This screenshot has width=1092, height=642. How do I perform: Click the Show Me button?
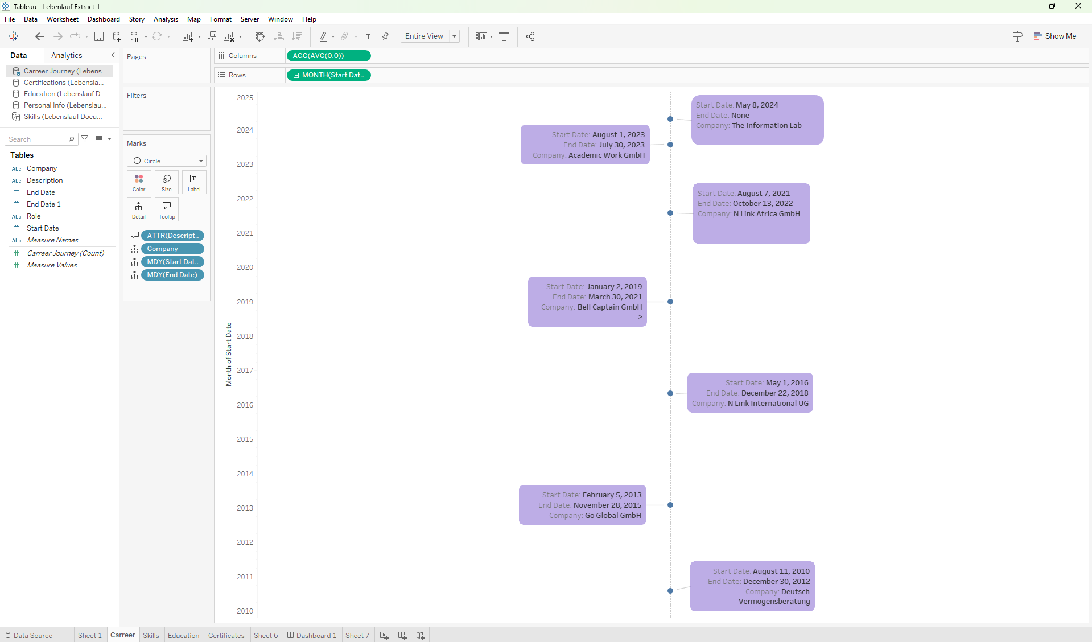(1055, 36)
